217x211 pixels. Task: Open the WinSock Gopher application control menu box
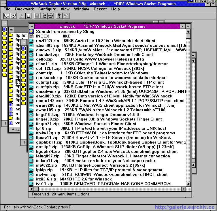click(4, 3)
